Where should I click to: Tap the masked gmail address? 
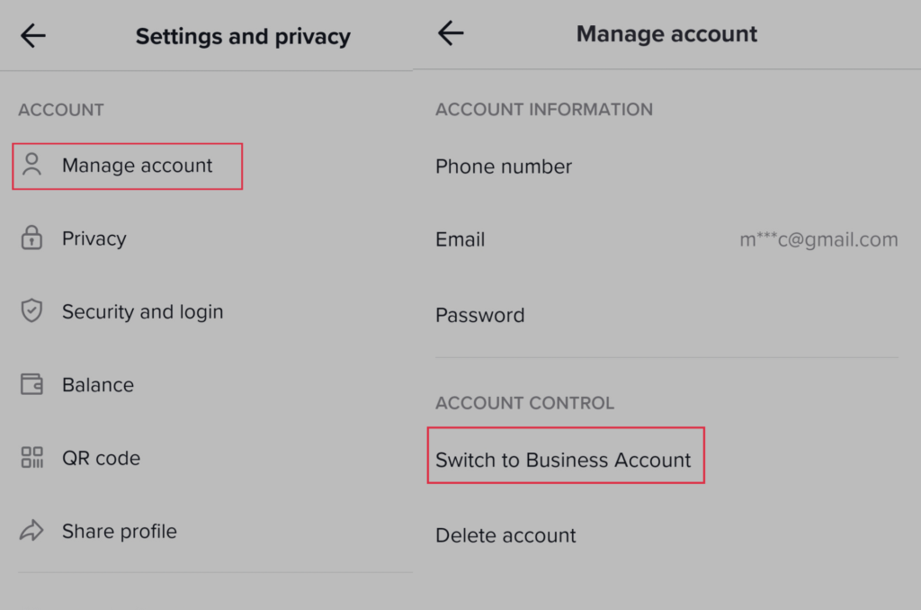click(x=818, y=239)
